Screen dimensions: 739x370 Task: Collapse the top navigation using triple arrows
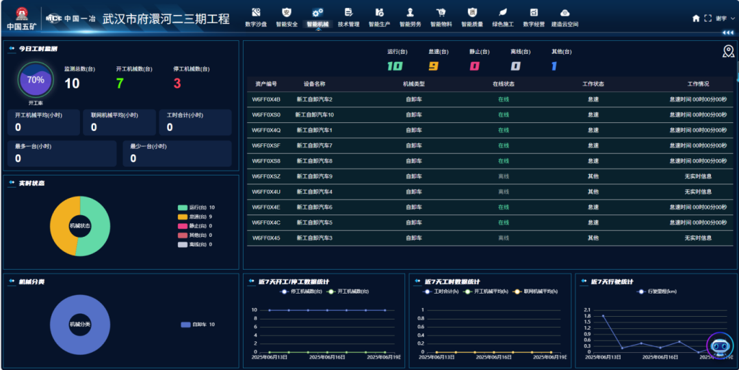pos(728,32)
